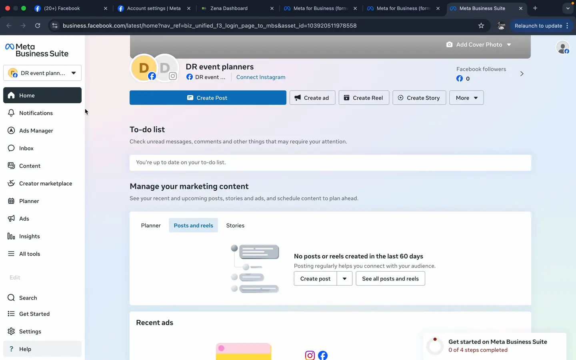Expand the Facebook followers chevron arrow
576x360 pixels.
click(x=522, y=74)
